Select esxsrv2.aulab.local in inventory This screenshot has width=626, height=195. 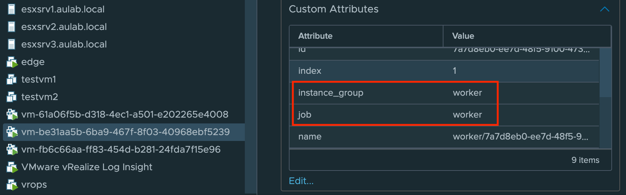64,27
